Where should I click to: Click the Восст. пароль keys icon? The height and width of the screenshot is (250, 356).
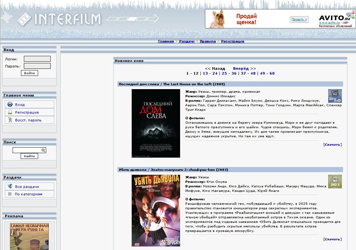10,120
